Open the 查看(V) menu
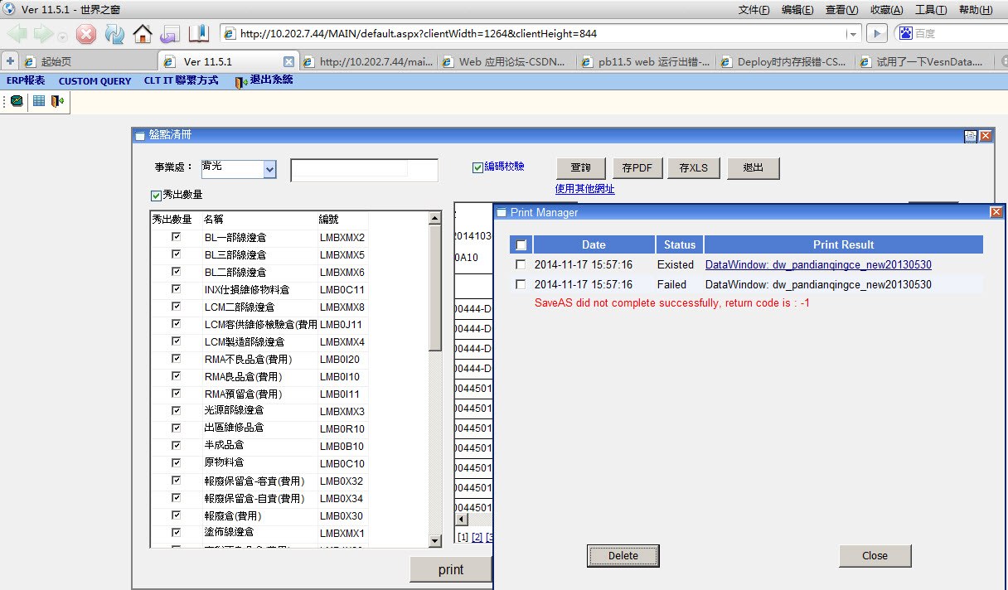The height and width of the screenshot is (590, 1008). point(841,10)
